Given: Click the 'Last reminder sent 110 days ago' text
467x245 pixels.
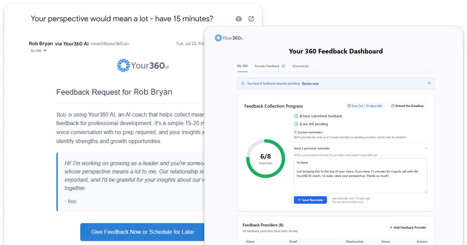Looking at the screenshot, I should click(351, 199).
